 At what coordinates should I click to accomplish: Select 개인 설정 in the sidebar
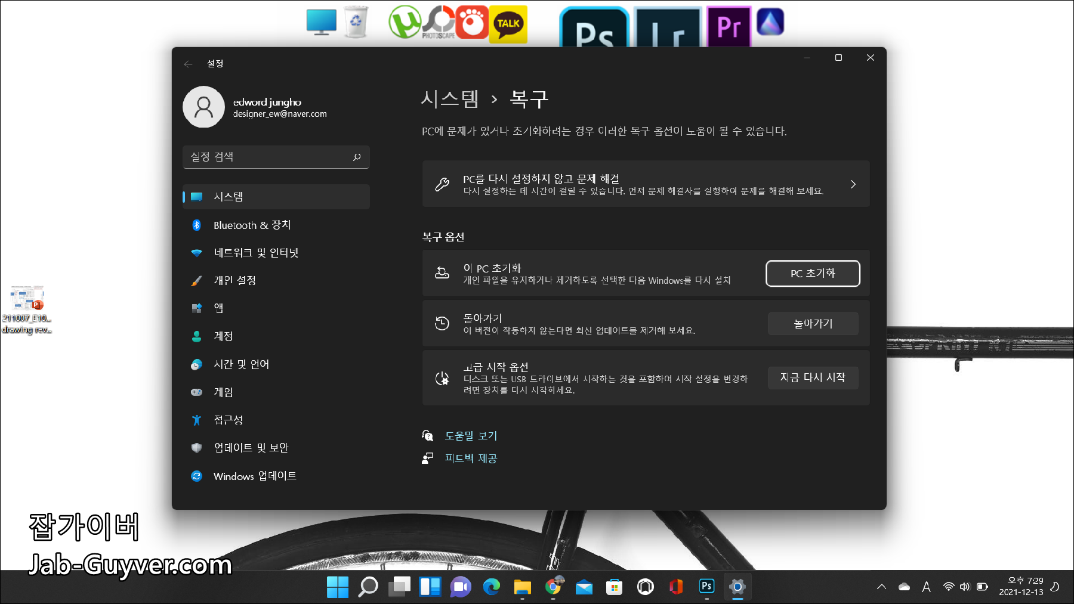[276, 280]
